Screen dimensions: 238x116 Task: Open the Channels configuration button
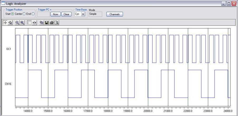pyautogui.click(x=115, y=14)
